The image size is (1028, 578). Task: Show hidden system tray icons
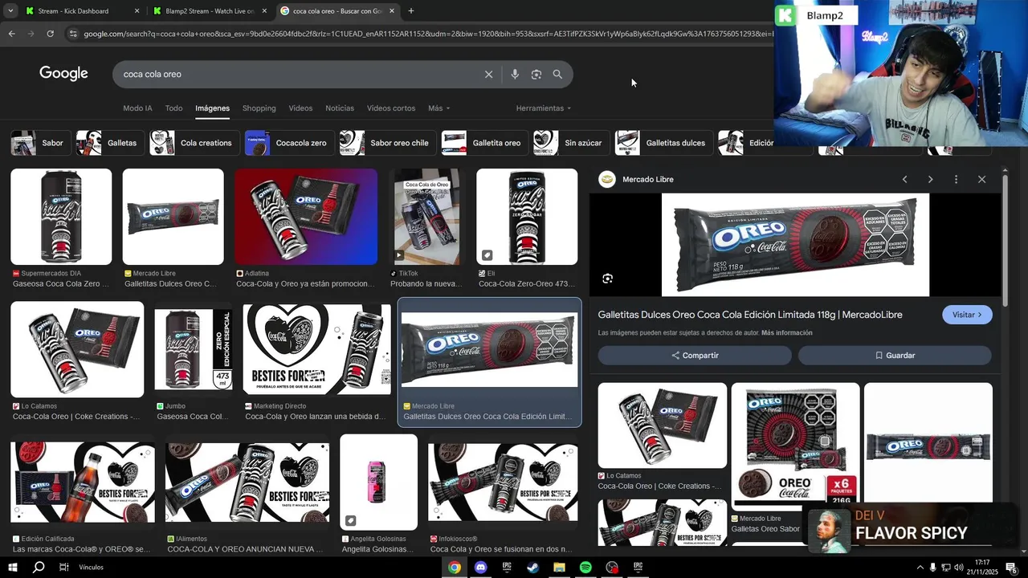click(x=920, y=568)
